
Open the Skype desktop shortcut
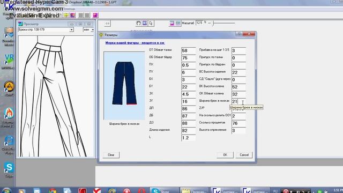[x=9, y=169]
